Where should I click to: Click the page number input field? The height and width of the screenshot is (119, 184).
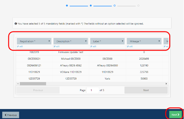tap(92, 90)
